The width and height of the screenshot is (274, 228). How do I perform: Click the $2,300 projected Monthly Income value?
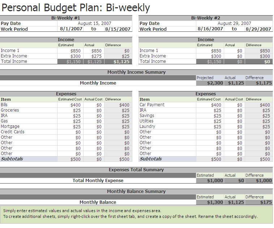pyautogui.click(x=210, y=83)
